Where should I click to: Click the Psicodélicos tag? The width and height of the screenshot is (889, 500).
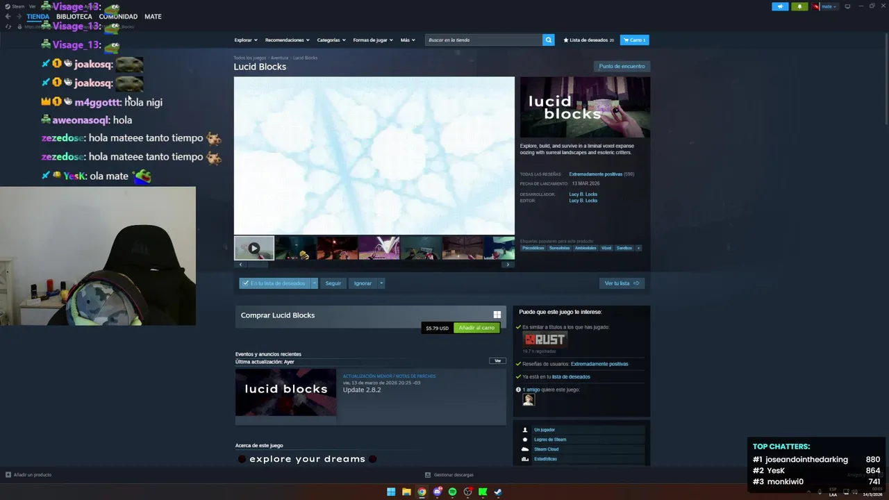coord(533,248)
